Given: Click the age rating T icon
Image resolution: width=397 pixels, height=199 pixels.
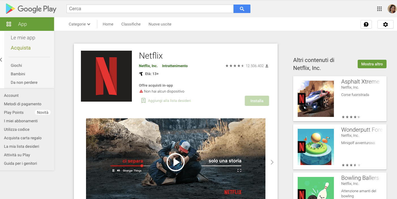Looking at the screenshot, I should pyautogui.click(x=141, y=74).
